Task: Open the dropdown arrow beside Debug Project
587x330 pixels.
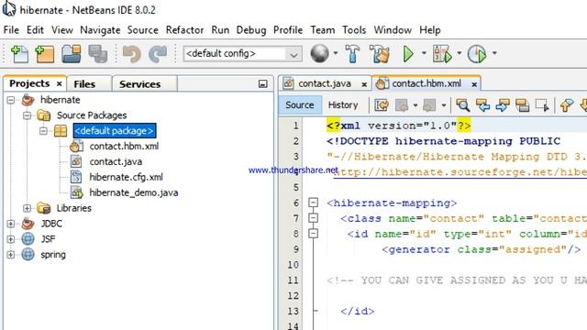Action: tap(459, 53)
